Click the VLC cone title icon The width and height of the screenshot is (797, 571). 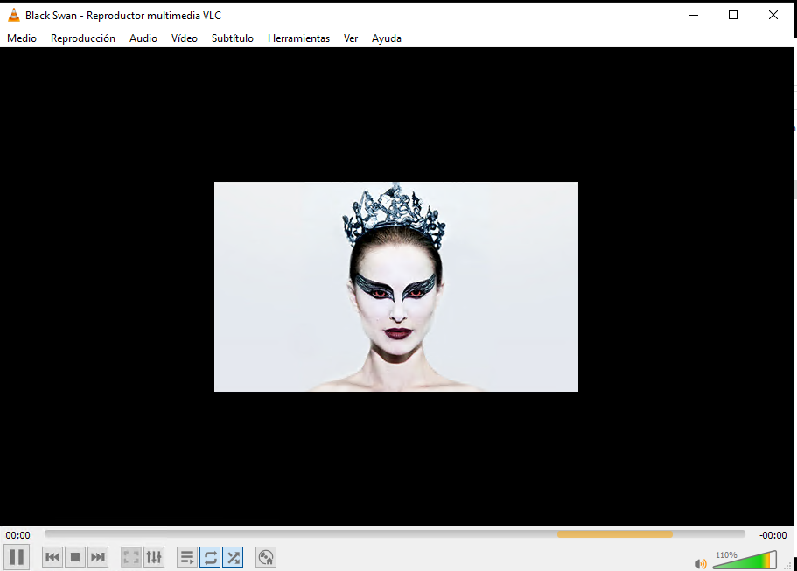tap(14, 15)
